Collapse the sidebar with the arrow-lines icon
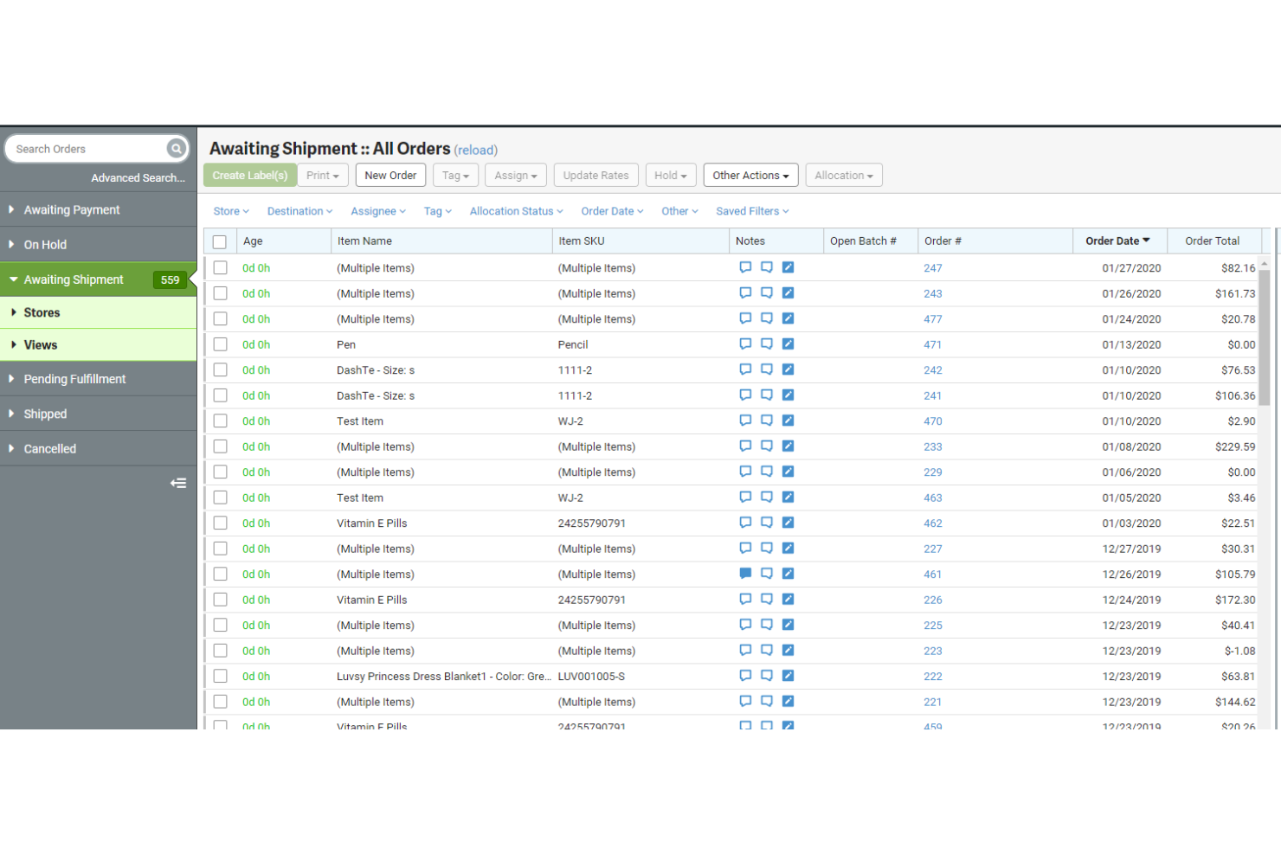 (178, 483)
